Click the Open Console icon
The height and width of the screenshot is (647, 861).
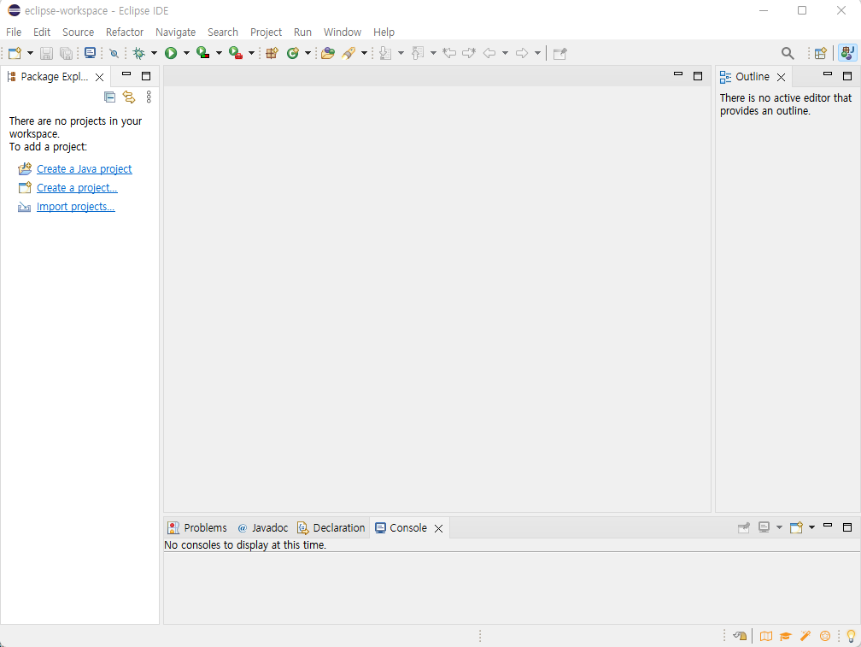(796, 528)
